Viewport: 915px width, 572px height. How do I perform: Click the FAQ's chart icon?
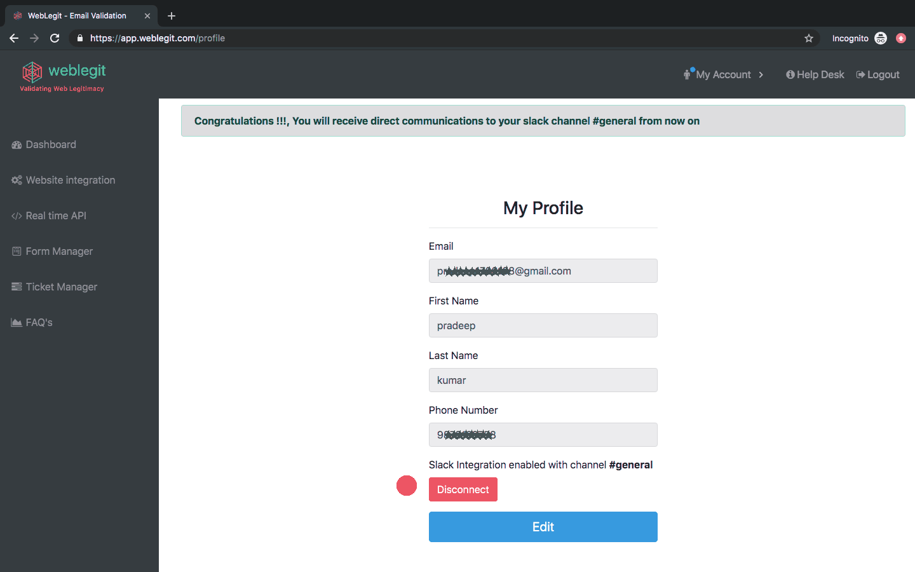pos(17,323)
